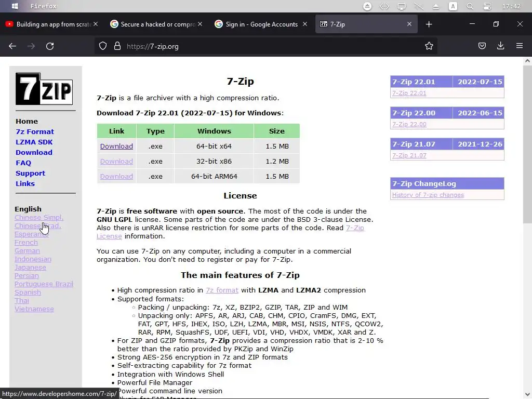Open the Firefox hamburger menu
The height and width of the screenshot is (399, 532).
520,46
